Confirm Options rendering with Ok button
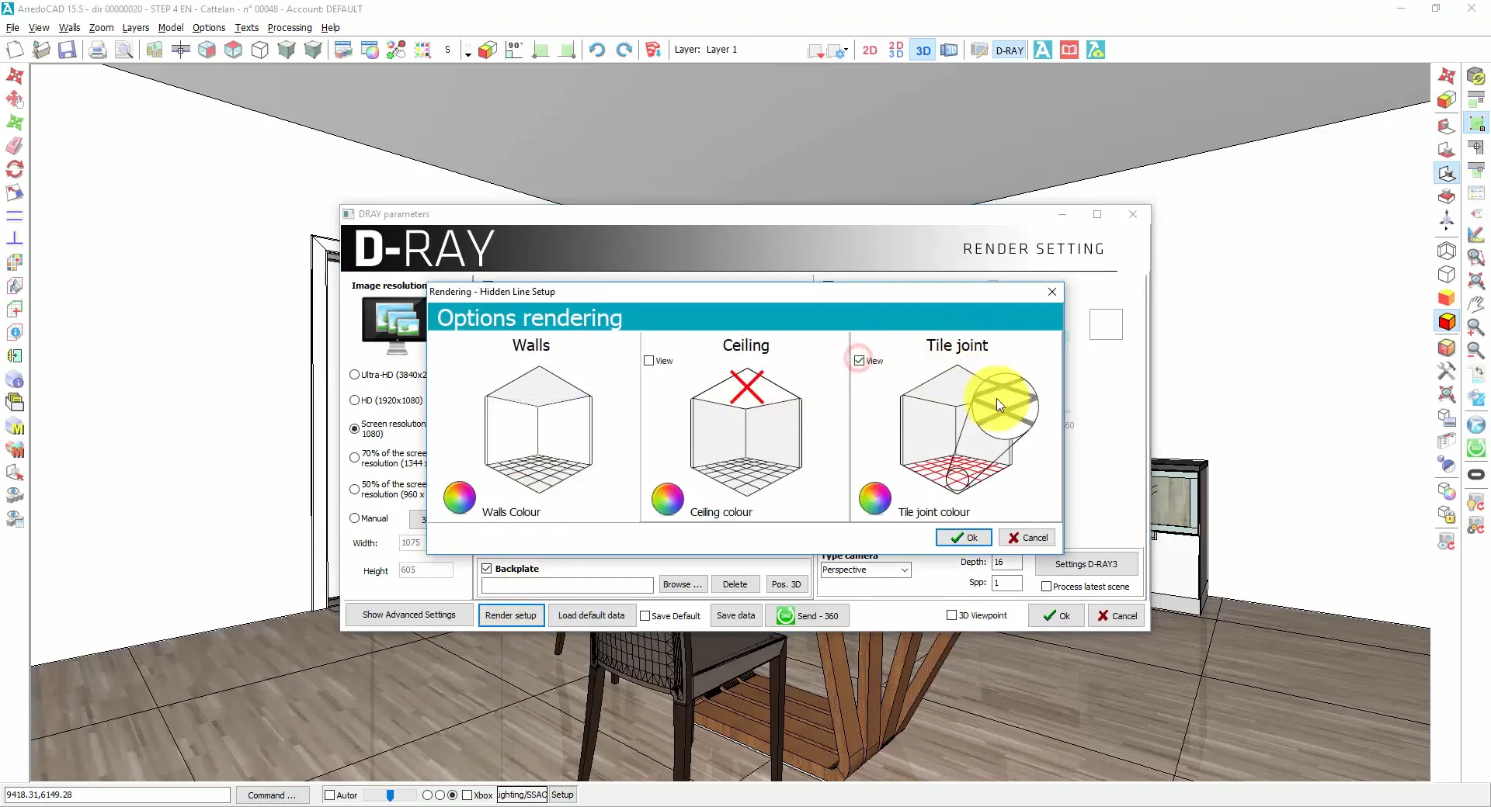The height and width of the screenshot is (807, 1491). (964, 538)
